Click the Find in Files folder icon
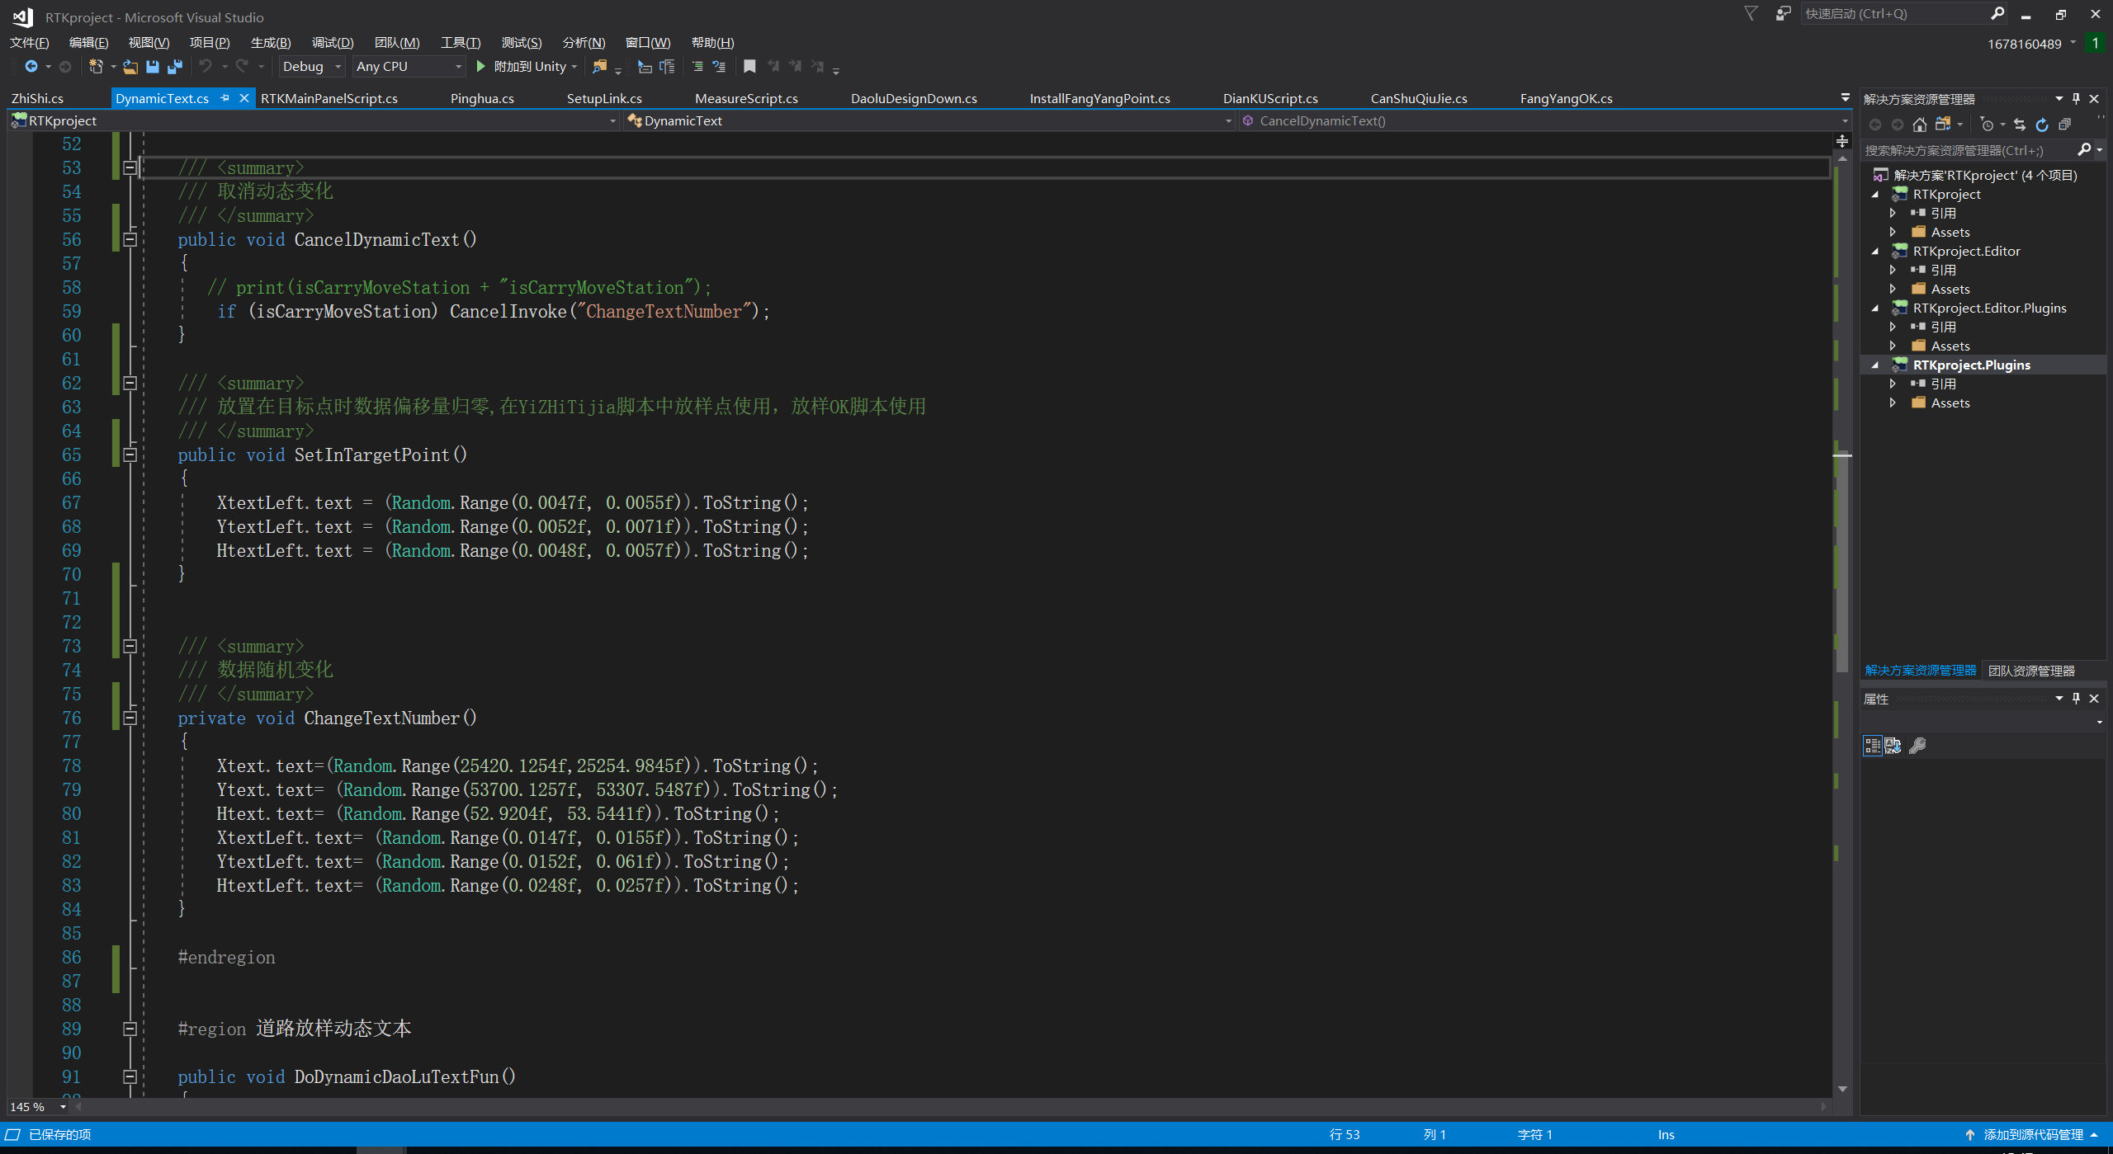 [x=600, y=66]
